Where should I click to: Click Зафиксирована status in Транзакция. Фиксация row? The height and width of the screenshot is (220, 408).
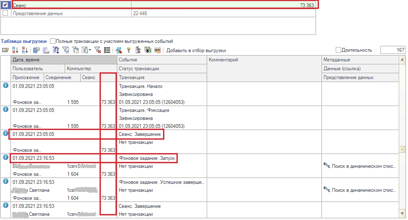136,118
